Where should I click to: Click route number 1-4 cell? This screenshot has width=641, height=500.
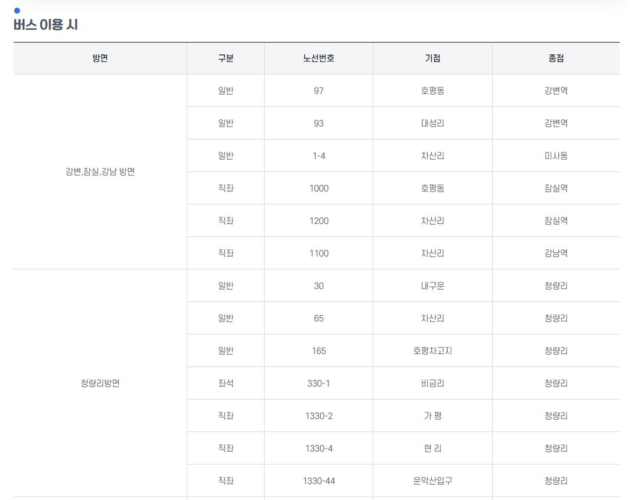318,156
